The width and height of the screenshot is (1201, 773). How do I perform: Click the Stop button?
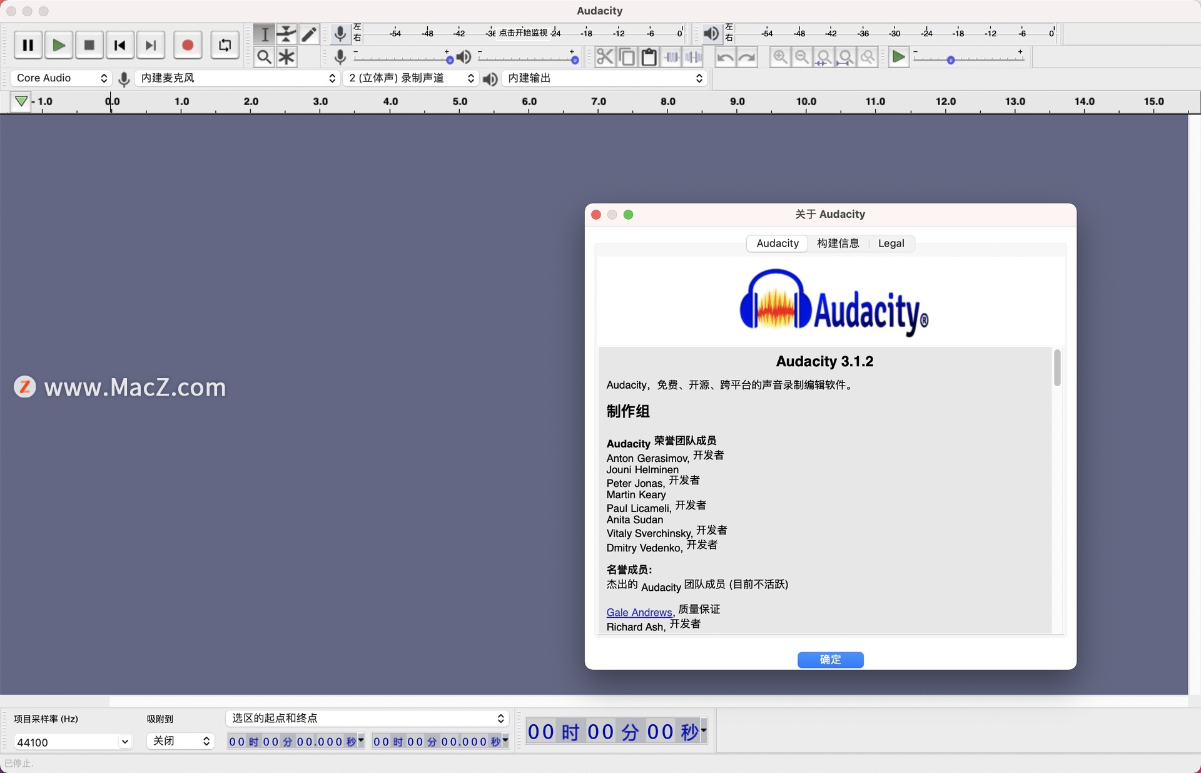click(88, 44)
